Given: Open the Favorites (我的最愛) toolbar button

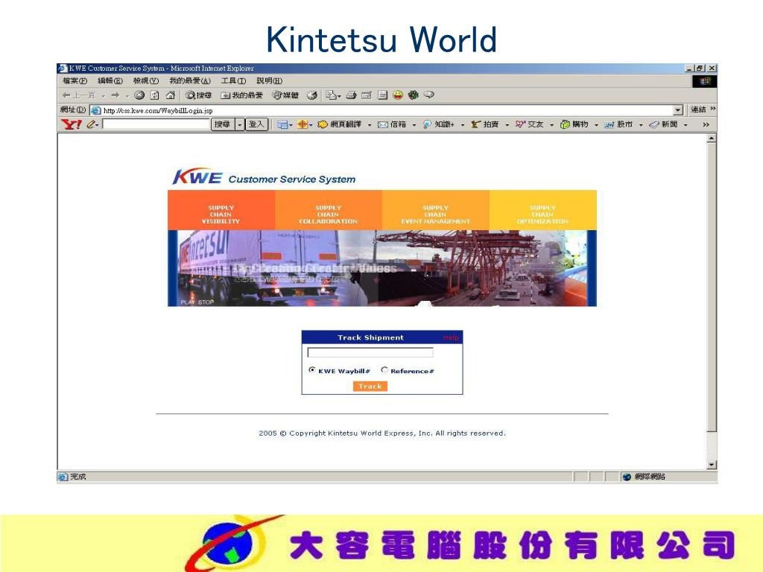Looking at the screenshot, I should coord(241,95).
